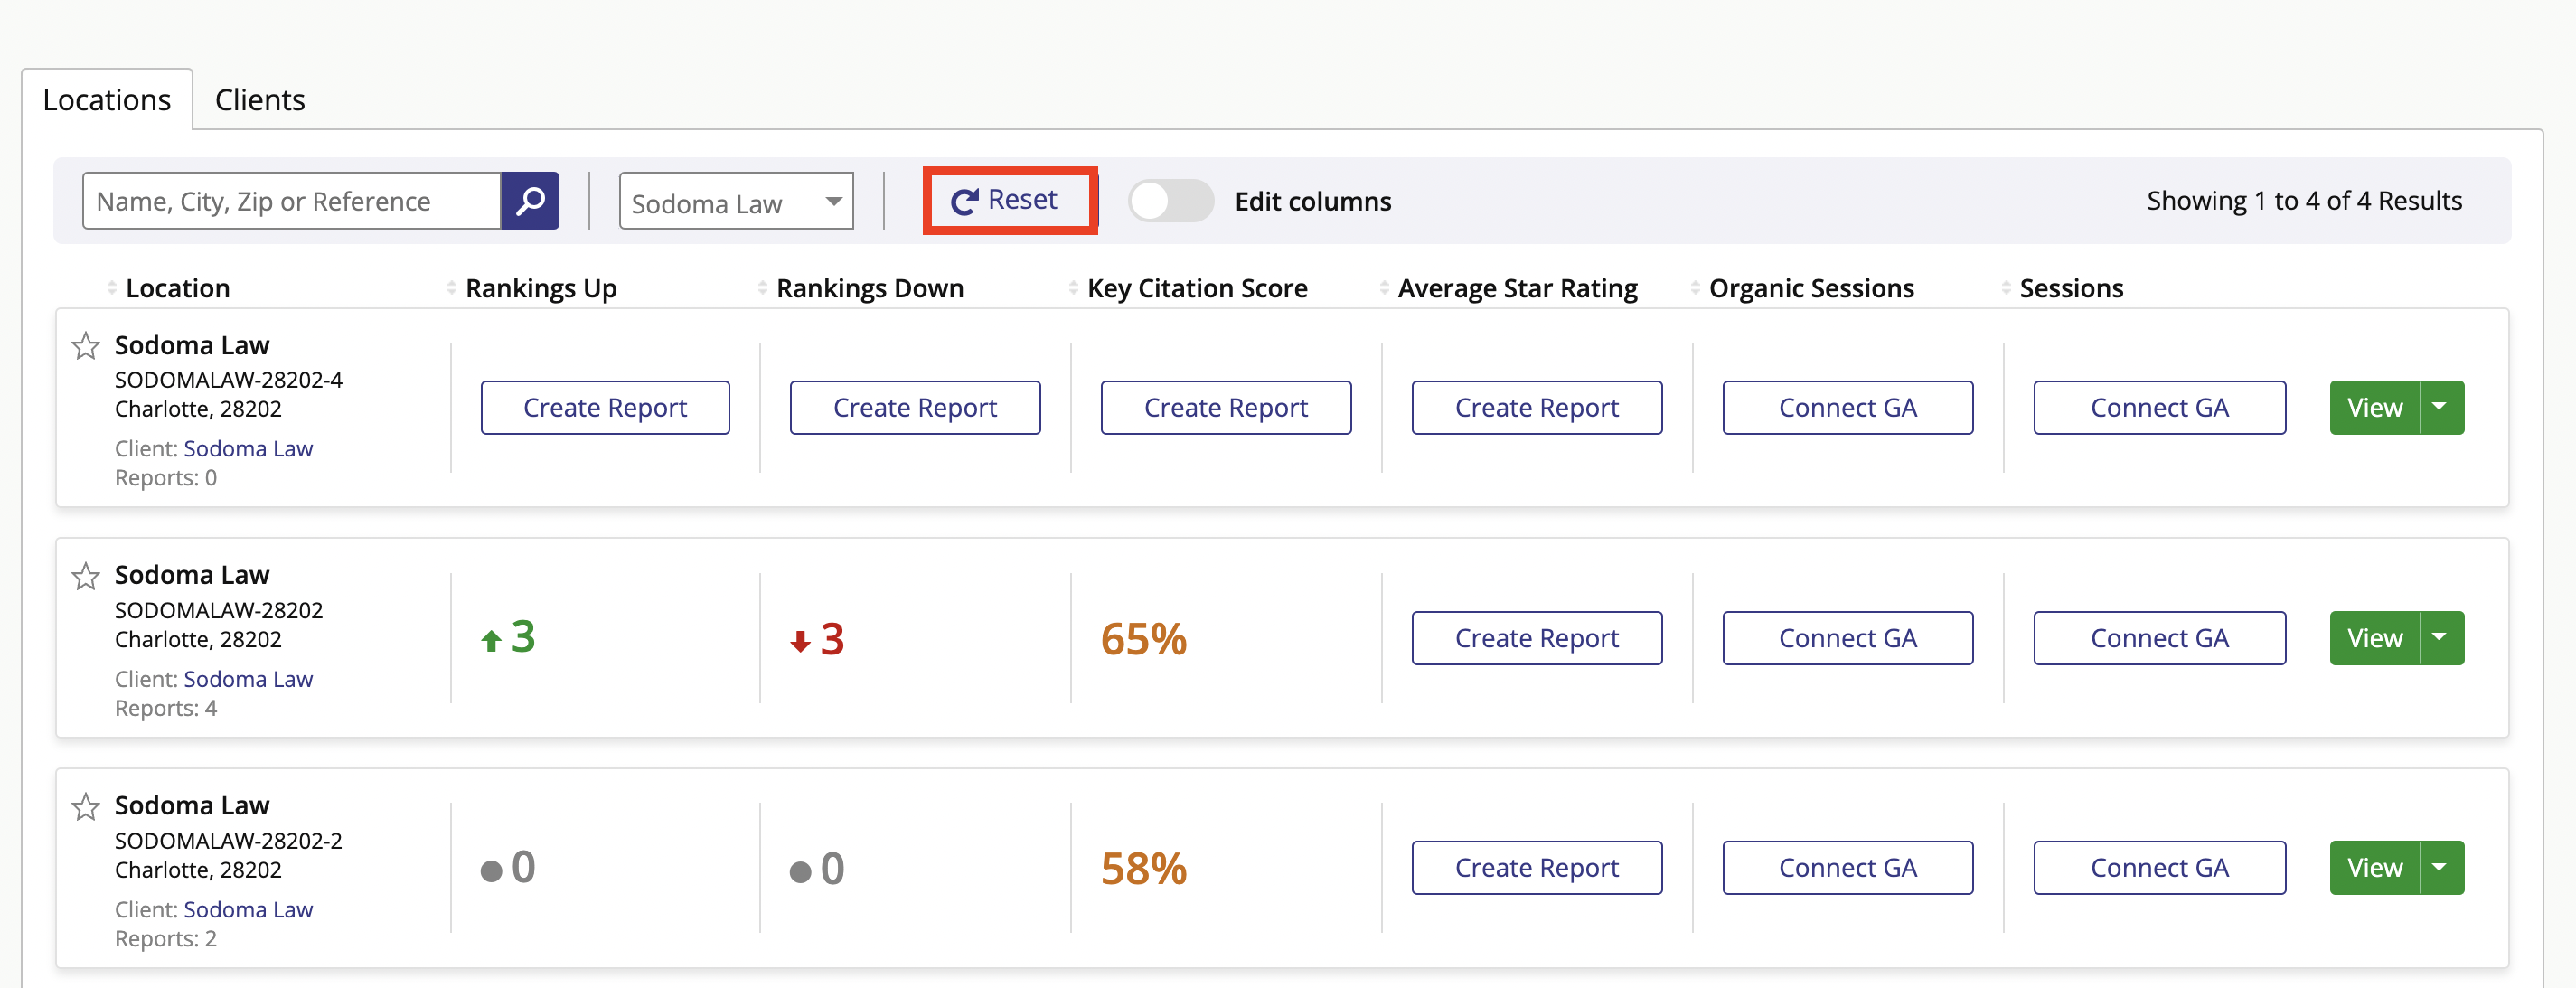Viewport: 2576px width, 988px height.
Task: Sort by Key Citation Score sort icon
Action: coord(1074,288)
